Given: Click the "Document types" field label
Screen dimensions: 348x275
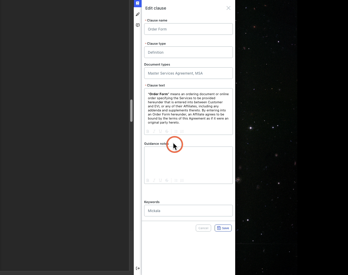Looking at the screenshot, I should point(157,64).
